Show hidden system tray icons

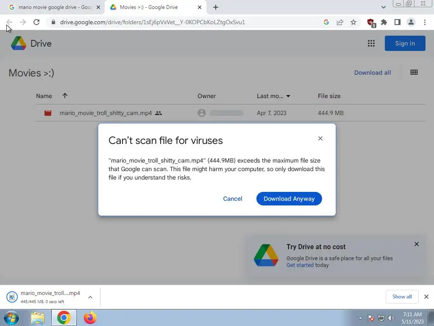(360, 318)
